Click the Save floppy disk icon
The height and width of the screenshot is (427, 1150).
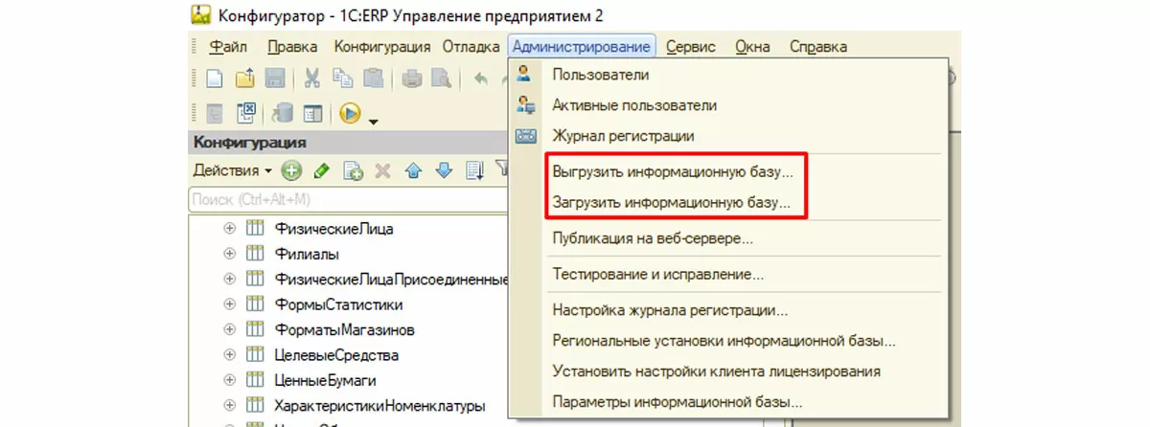click(x=274, y=79)
